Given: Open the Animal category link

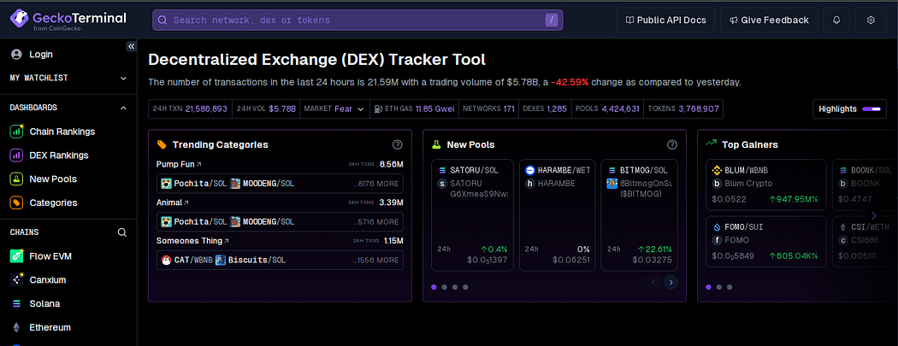Looking at the screenshot, I should point(173,202).
